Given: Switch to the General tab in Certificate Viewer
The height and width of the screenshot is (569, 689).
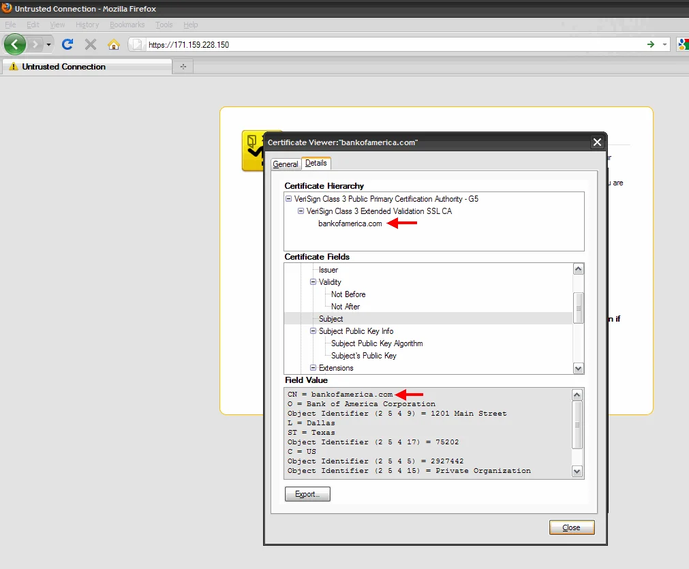Looking at the screenshot, I should pyautogui.click(x=285, y=164).
